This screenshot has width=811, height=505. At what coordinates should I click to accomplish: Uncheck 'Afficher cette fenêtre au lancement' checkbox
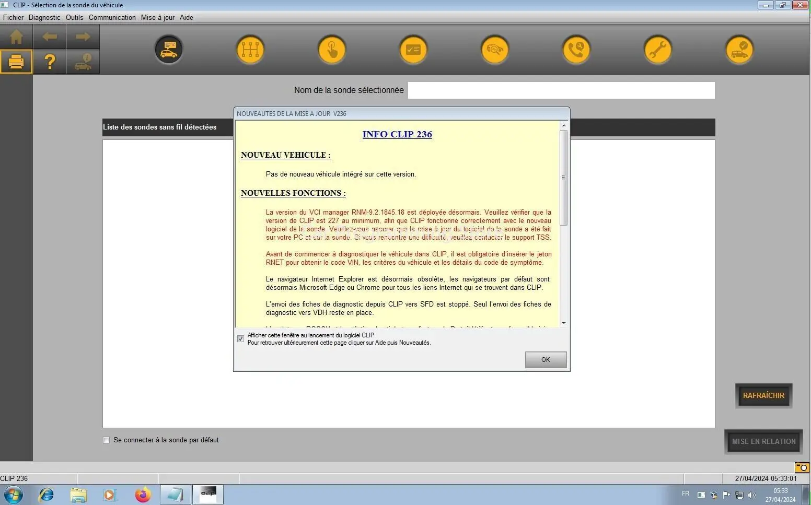click(x=240, y=339)
